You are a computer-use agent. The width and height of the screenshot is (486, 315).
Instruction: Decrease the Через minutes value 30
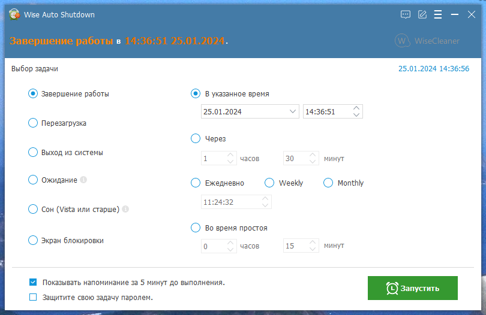coord(313,162)
